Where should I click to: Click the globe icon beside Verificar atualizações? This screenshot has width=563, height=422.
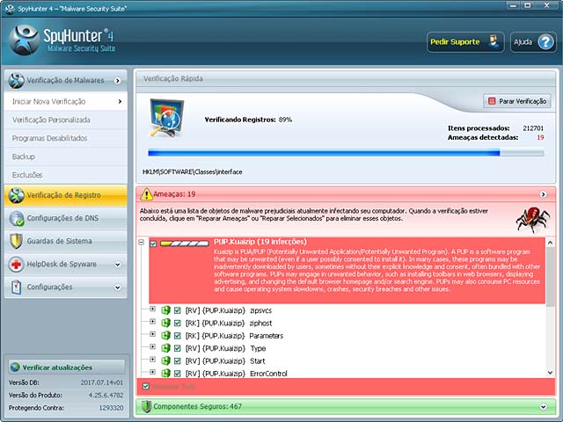[x=15, y=367]
